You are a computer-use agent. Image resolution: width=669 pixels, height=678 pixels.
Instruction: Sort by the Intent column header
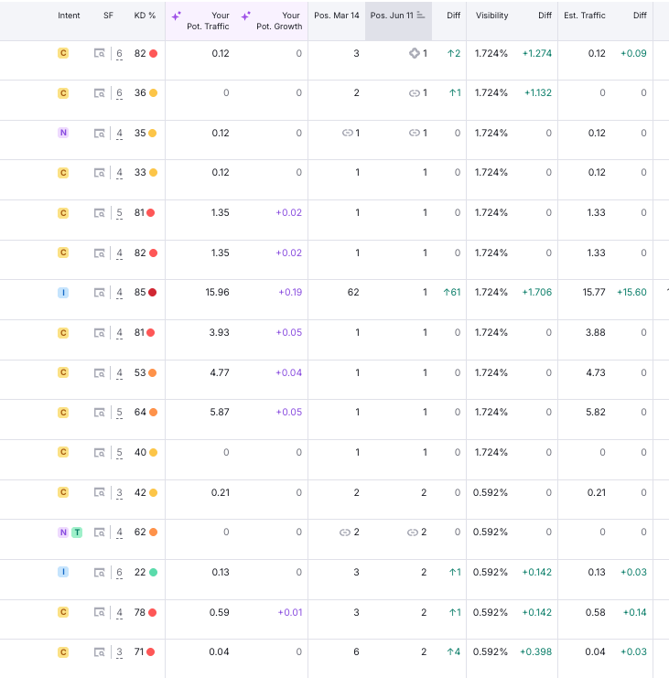point(69,16)
